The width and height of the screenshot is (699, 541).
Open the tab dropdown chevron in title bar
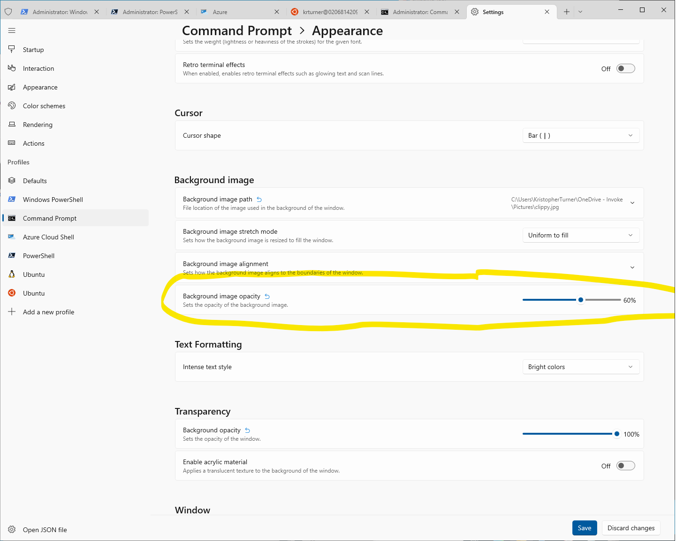tap(580, 12)
